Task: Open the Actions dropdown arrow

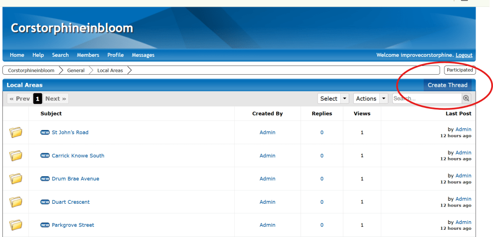Action: coord(384,98)
